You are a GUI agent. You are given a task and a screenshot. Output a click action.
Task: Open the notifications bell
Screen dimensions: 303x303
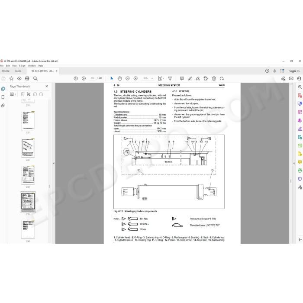(274, 71)
